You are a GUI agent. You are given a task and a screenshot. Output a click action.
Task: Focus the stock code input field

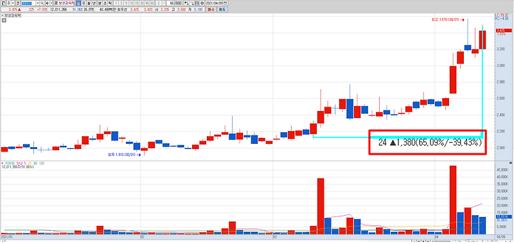point(28,3)
